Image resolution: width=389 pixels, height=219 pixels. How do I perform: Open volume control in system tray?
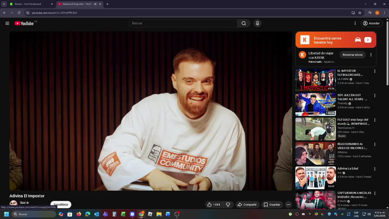click(369, 214)
